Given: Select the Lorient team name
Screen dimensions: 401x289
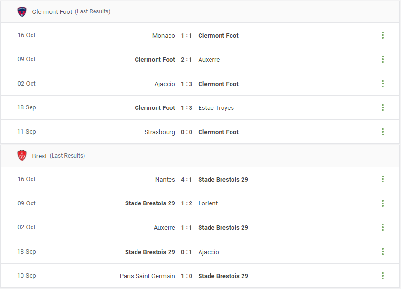Looking at the screenshot, I should (208, 203).
